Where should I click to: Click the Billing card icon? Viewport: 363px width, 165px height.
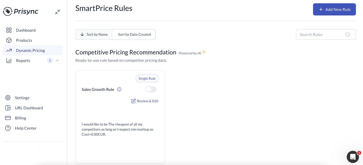point(8,118)
